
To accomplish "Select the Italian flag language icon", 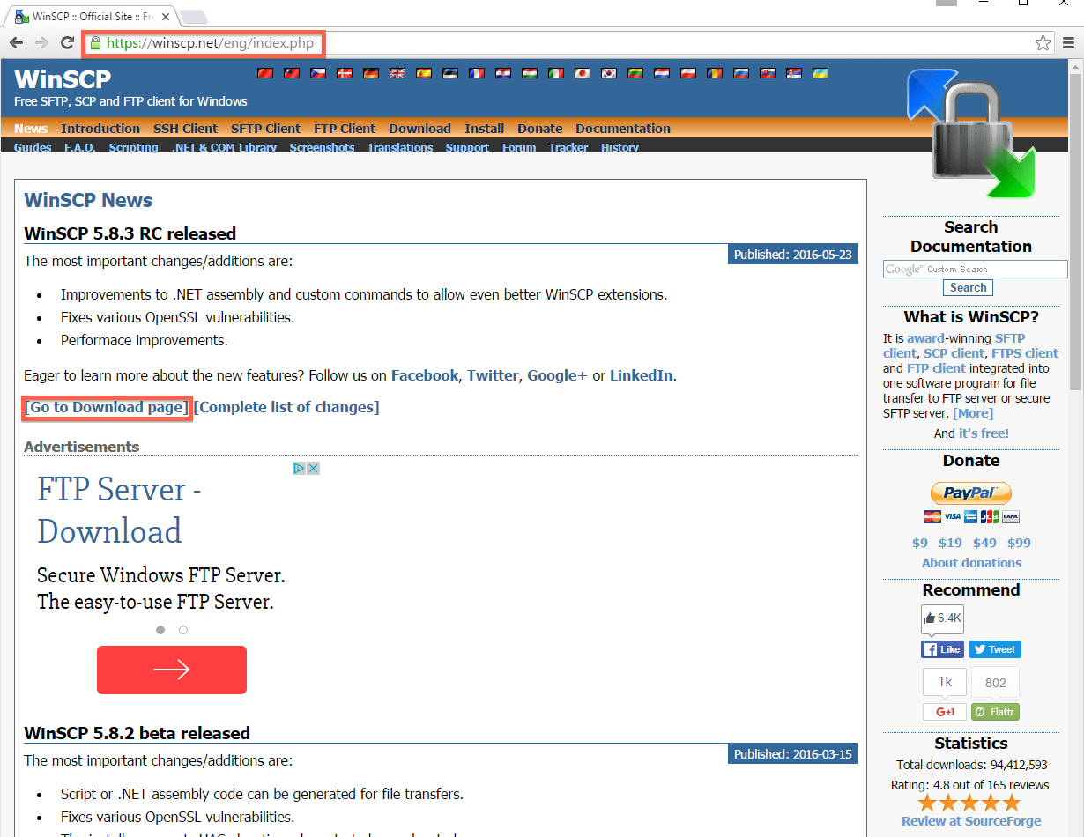I will pyautogui.click(x=556, y=73).
